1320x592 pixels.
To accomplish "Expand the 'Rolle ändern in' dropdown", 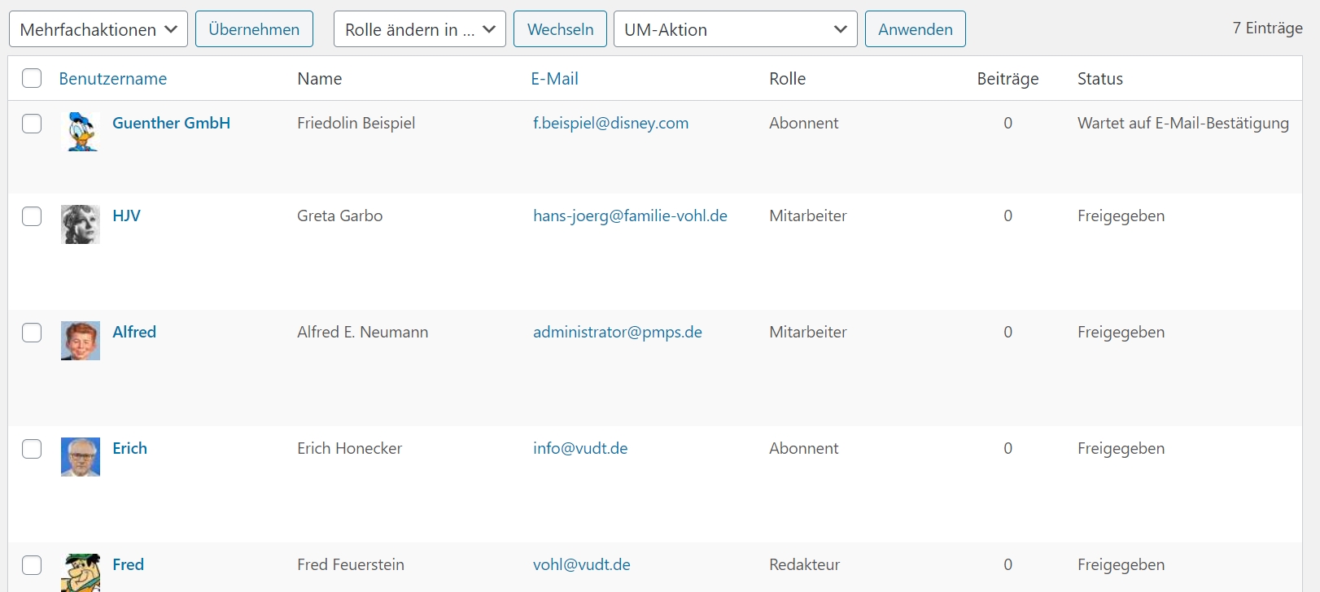I will pyautogui.click(x=419, y=29).
